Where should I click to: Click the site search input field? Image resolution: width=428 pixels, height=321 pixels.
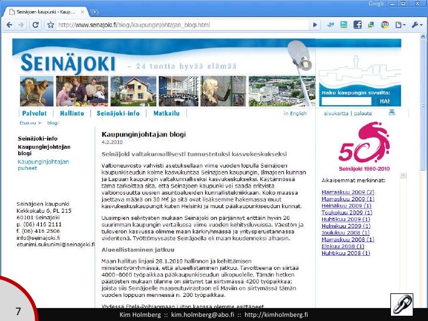[x=346, y=101]
